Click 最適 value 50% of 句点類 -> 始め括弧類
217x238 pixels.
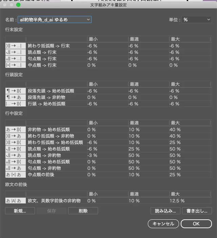pyautogui.click(x=134, y=162)
